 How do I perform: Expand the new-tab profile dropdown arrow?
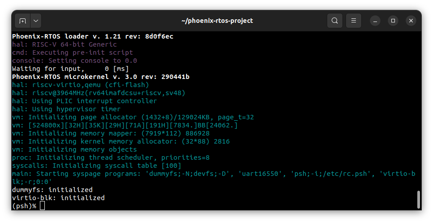click(35, 21)
